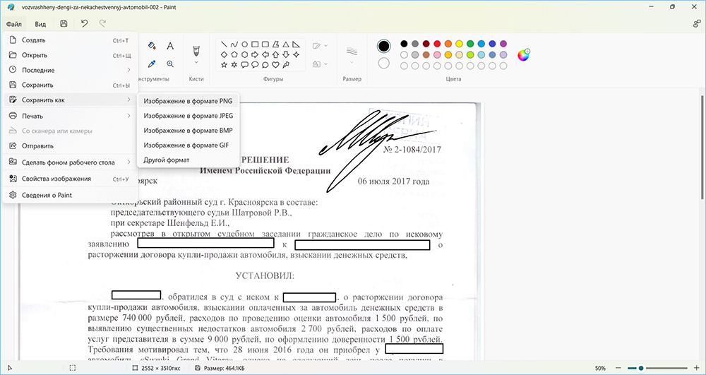Select the Five-point star shape

224,65
